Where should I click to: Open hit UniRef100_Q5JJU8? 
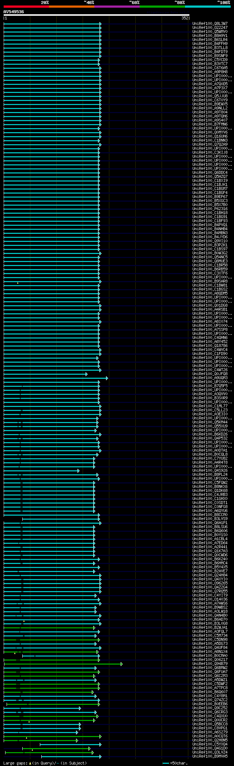(210, 96)
